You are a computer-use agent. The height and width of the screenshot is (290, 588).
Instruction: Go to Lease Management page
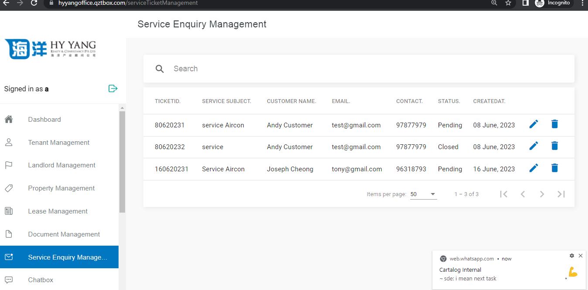point(58,211)
